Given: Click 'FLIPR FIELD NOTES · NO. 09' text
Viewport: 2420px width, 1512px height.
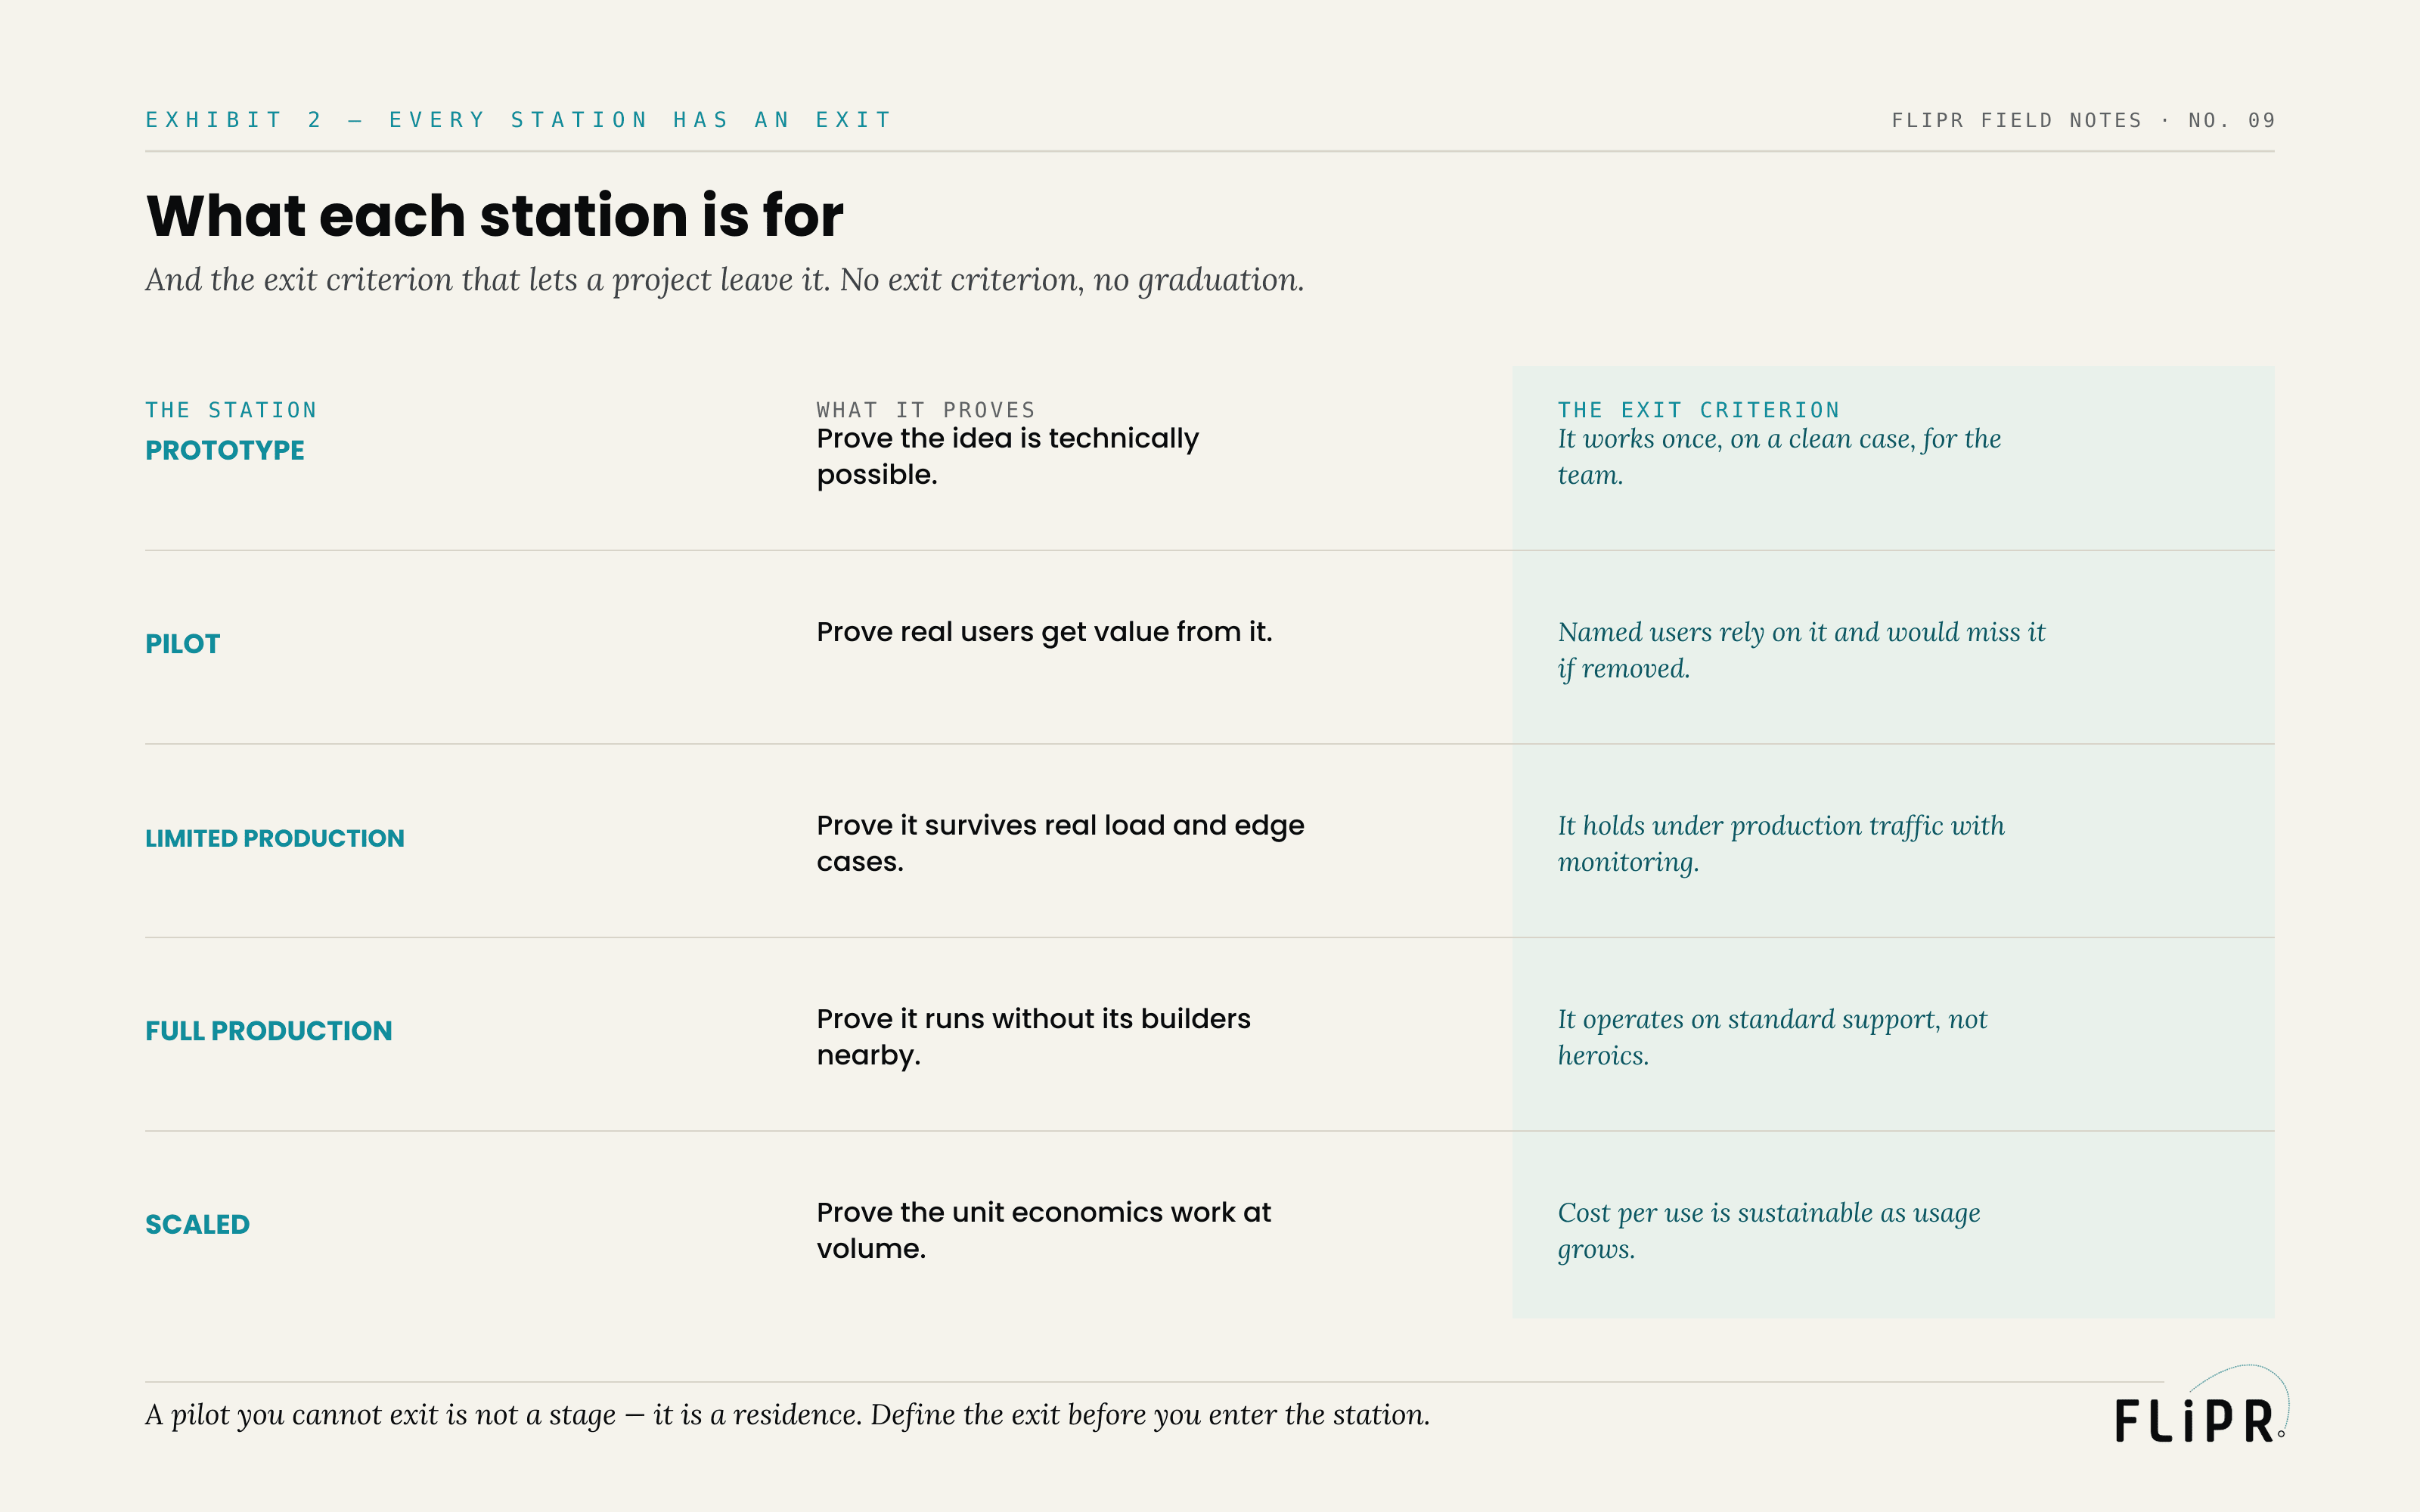Looking at the screenshot, I should (2083, 120).
